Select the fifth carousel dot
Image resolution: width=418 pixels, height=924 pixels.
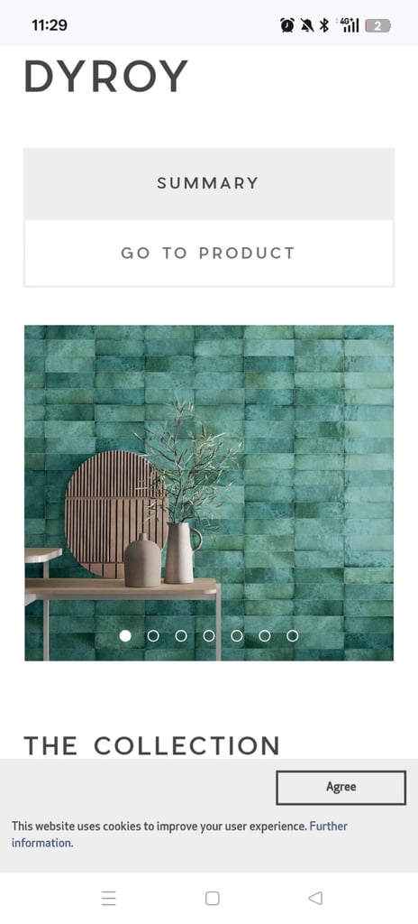(x=237, y=636)
